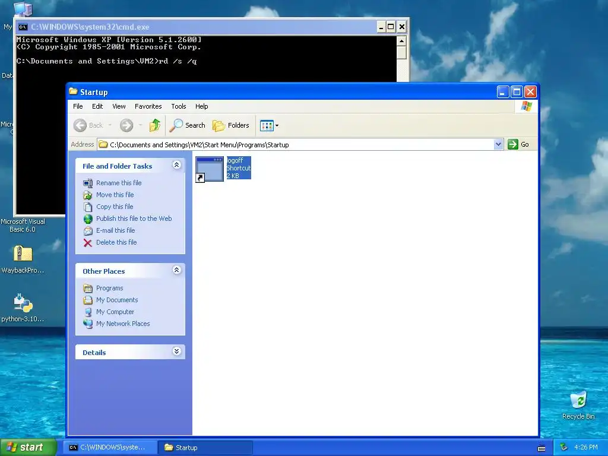Open the Windows Start menu

click(28, 448)
